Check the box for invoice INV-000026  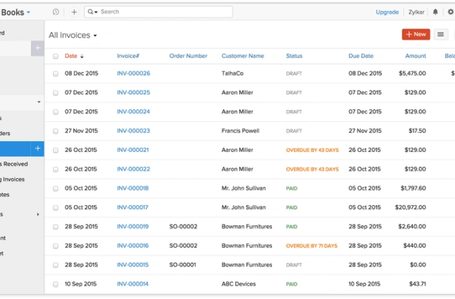pos(55,74)
